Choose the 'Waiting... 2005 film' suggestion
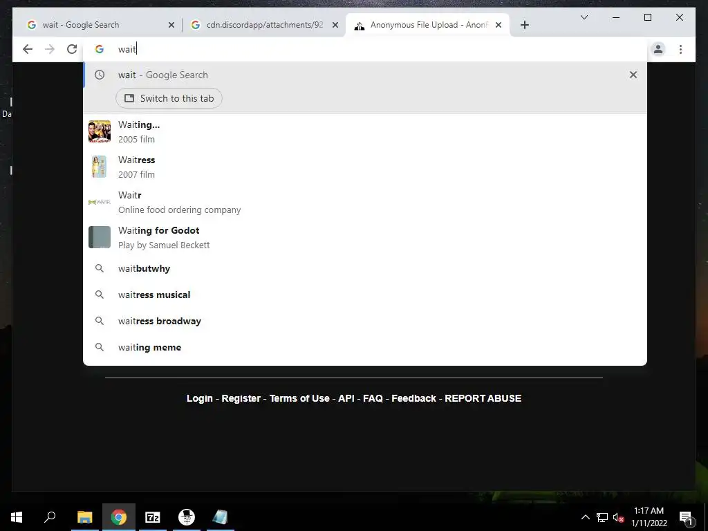 (365, 132)
